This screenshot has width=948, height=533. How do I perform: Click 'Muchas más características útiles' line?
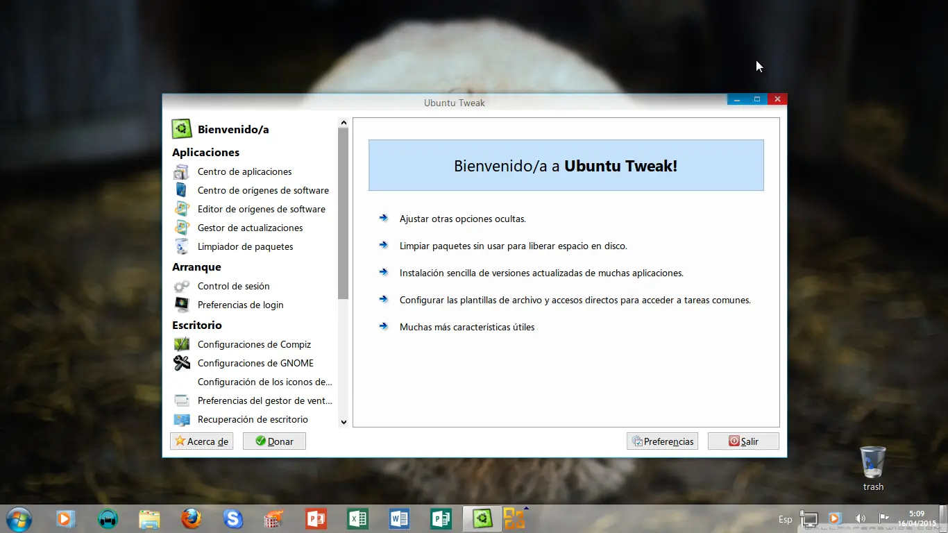[467, 327]
